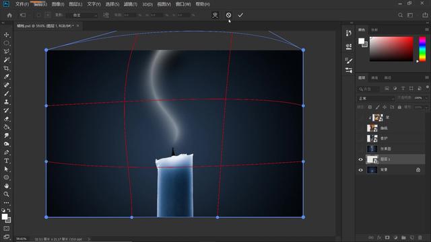Open the layer blend mode dropdown 正常

376,98
